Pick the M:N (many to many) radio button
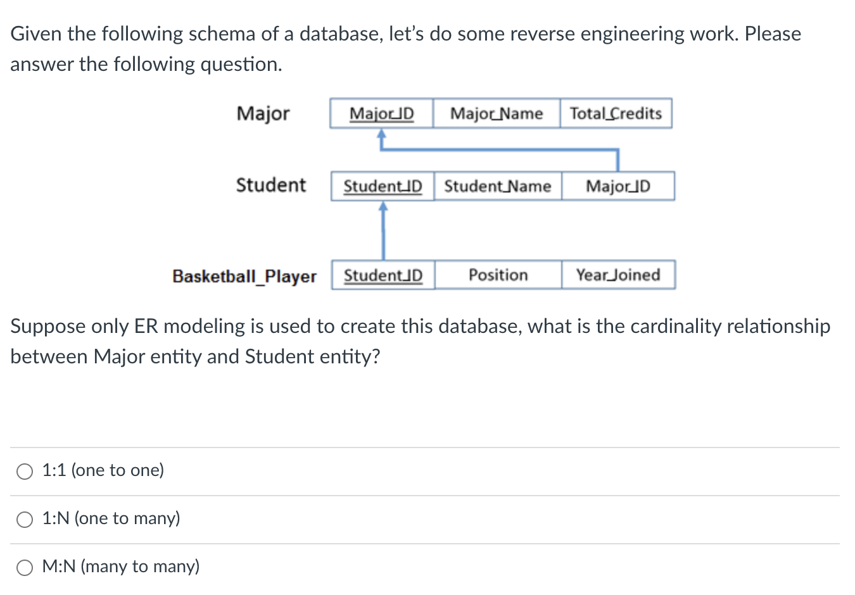Screen dimensions: 855x595 25,568
